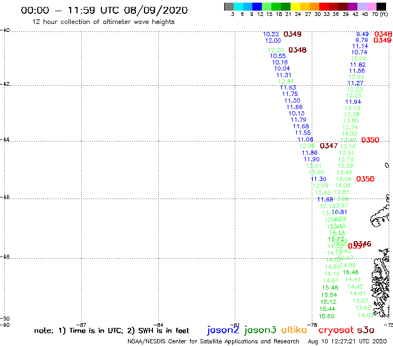This screenshot has width=393, height=346.
Task: Click the blue value 10.55
Action: (x=278, y=56)
